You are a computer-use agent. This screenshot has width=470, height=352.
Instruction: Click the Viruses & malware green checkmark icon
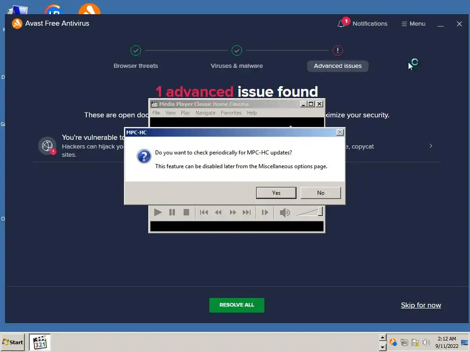[236, 50]
